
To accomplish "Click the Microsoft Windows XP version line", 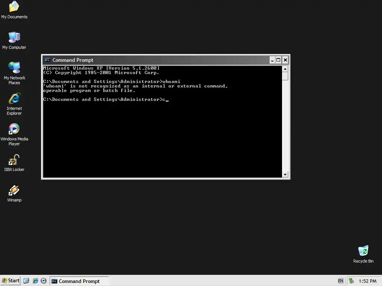I will (101, 68).
